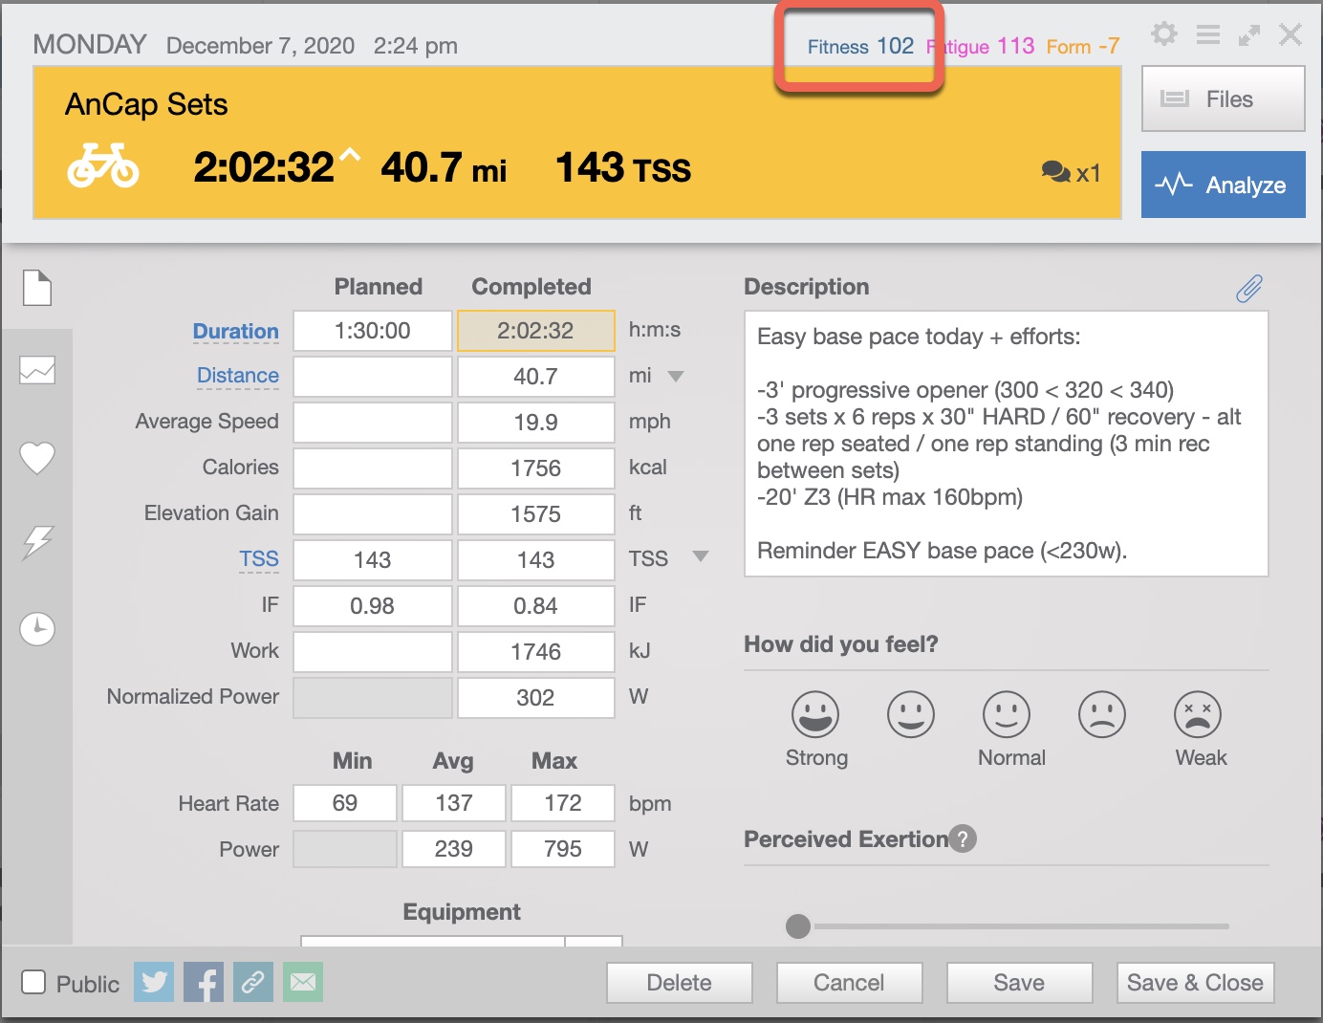1323x1023 pixels.
Task: Click the AnCap Sets workout title
Action: point(146,104)
